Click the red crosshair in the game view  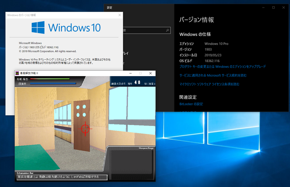(85, 129)
